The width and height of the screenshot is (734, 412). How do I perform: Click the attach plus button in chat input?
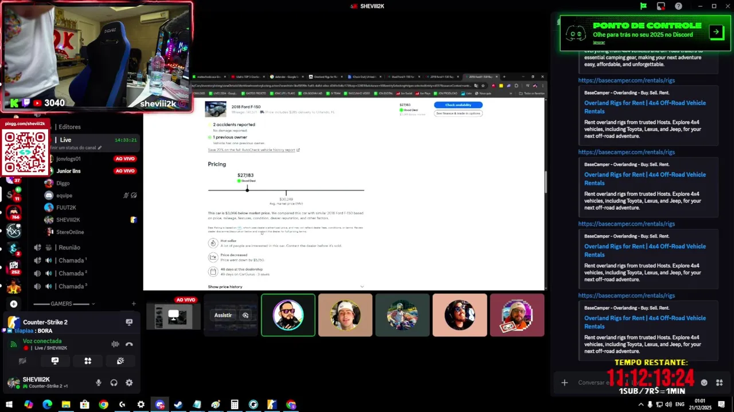point(564,383)
